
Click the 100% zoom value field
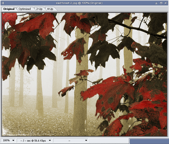pos(6,140)
